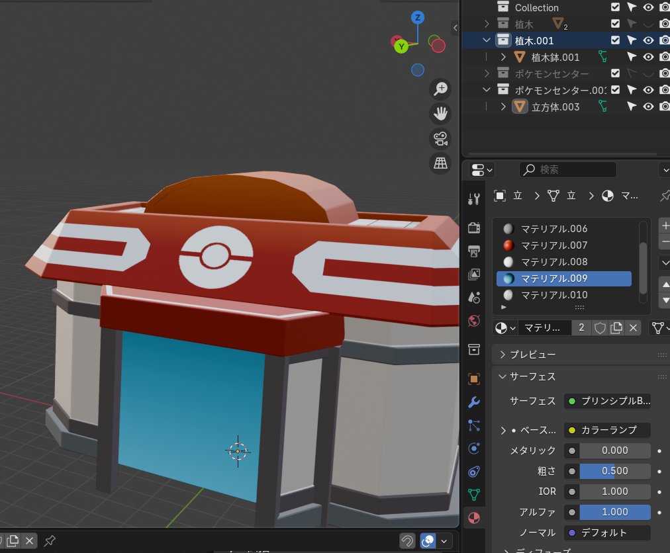This screenshot has height=553, width=670.
Task: Expand the 植木鉢.001 object
Action: (x=503, y=58)
